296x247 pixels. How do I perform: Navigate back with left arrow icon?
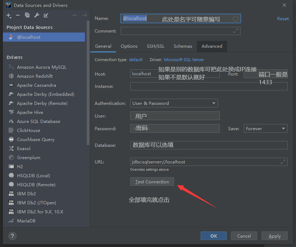75,15
